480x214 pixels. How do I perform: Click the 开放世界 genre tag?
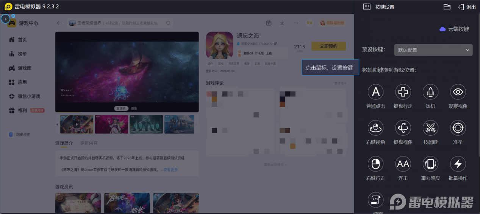pos(234,64)
